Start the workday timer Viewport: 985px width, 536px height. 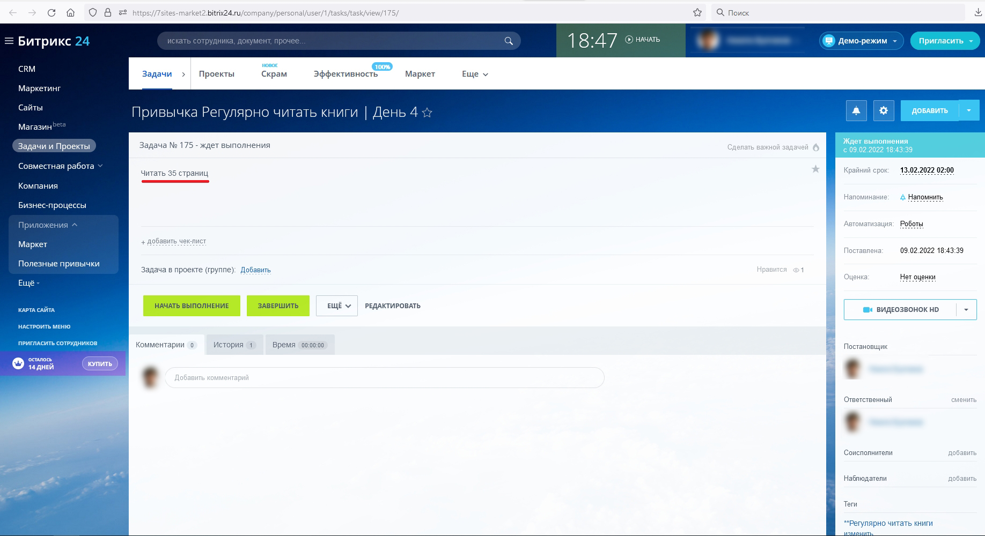pos(643,40)
